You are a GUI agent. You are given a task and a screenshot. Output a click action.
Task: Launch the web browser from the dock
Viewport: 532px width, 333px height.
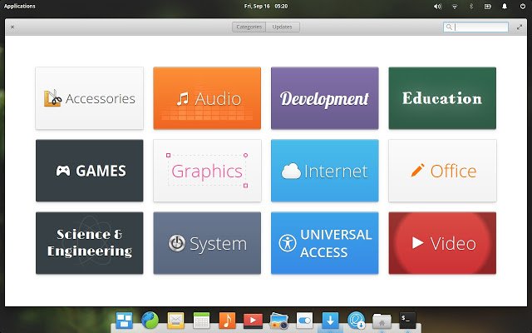click(x=150, y=320)
